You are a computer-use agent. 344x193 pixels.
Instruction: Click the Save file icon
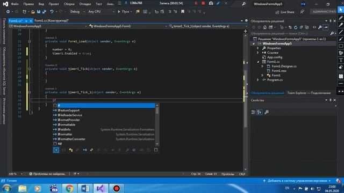tap(39, 12)
